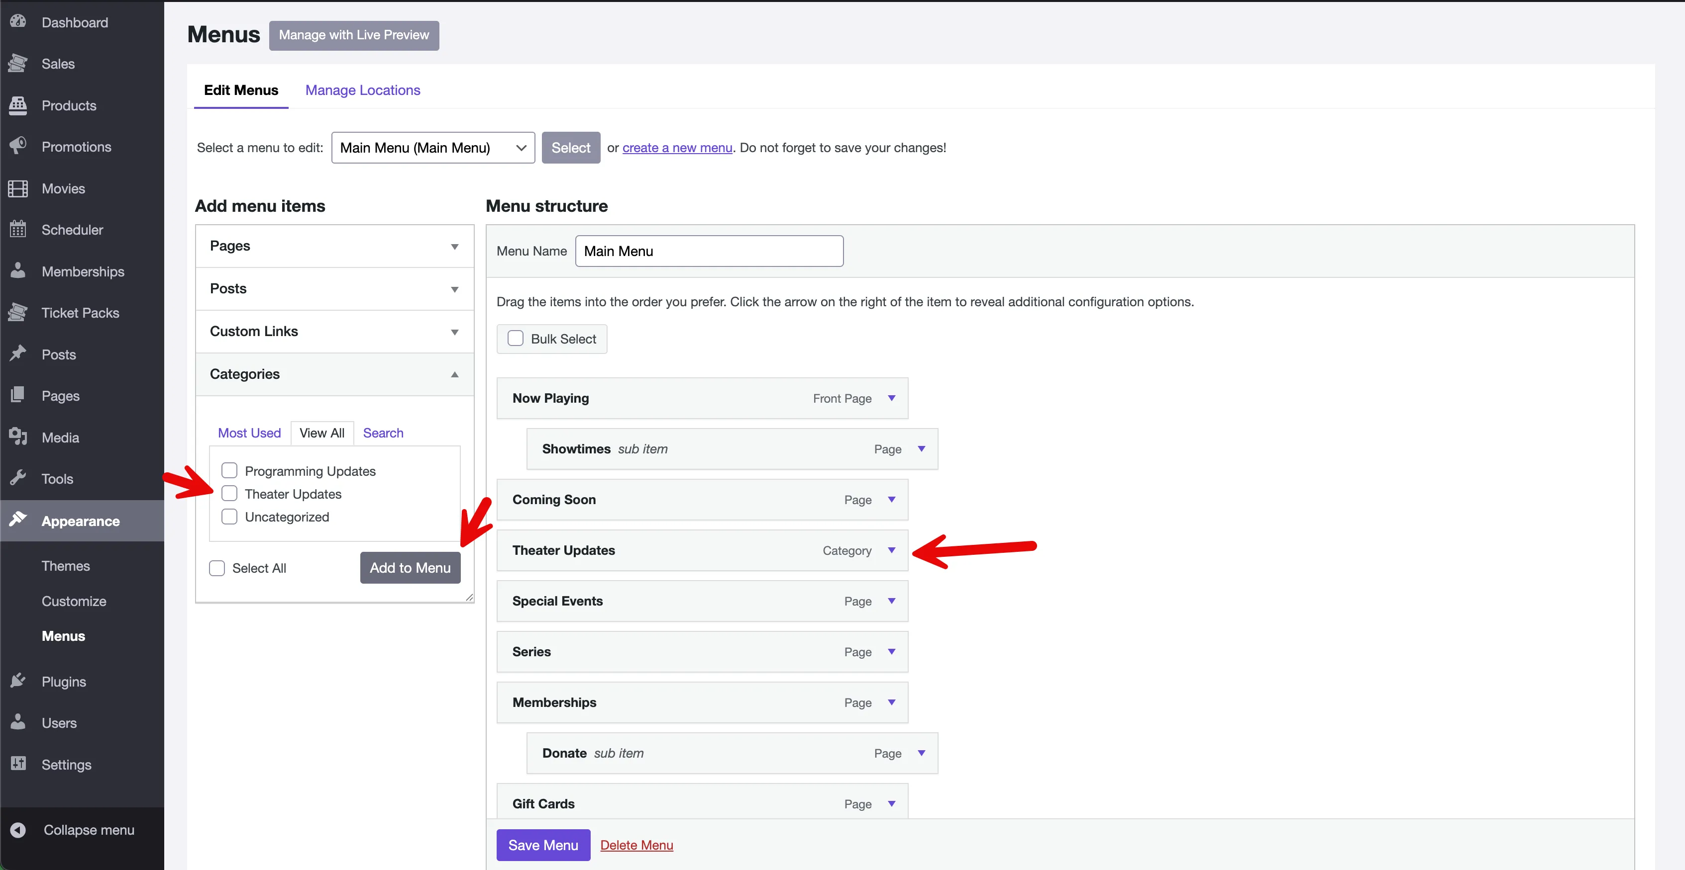Viewport: 1685px width, 870px height.
Task: Click the Collapse menu arrow icon
Action: [18, 829]
